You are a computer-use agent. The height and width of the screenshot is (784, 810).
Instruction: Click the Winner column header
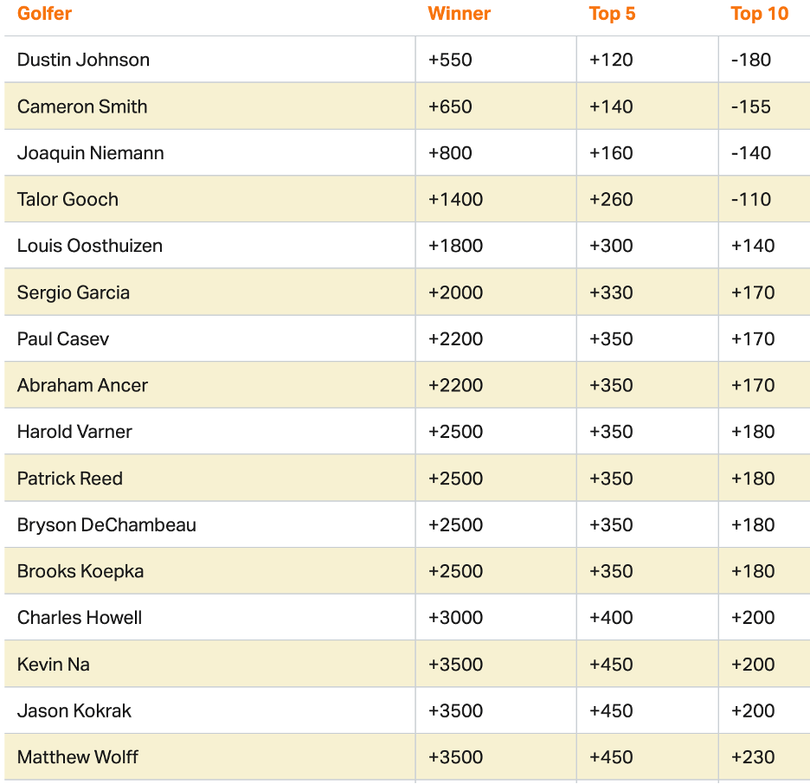459,14
